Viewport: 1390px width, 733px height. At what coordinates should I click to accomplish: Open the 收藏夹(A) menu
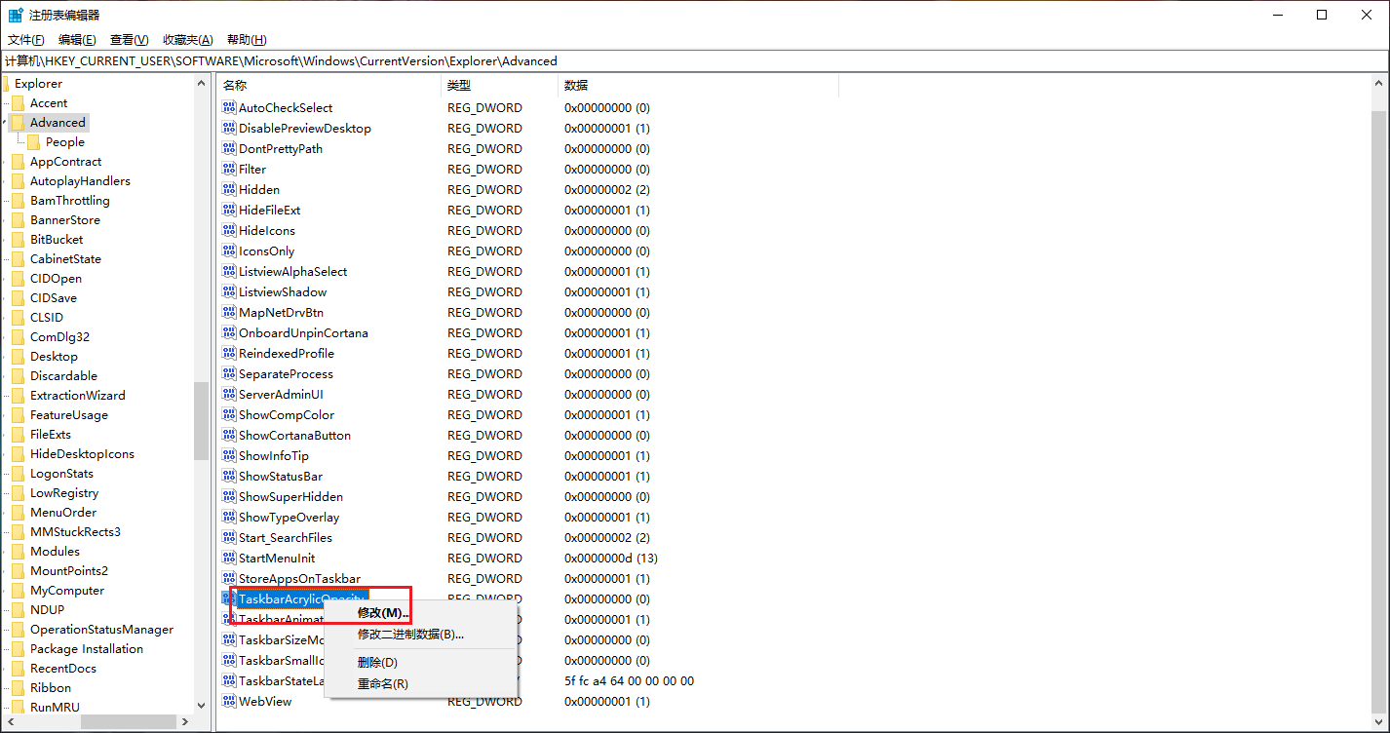click(x=187, y=40)
